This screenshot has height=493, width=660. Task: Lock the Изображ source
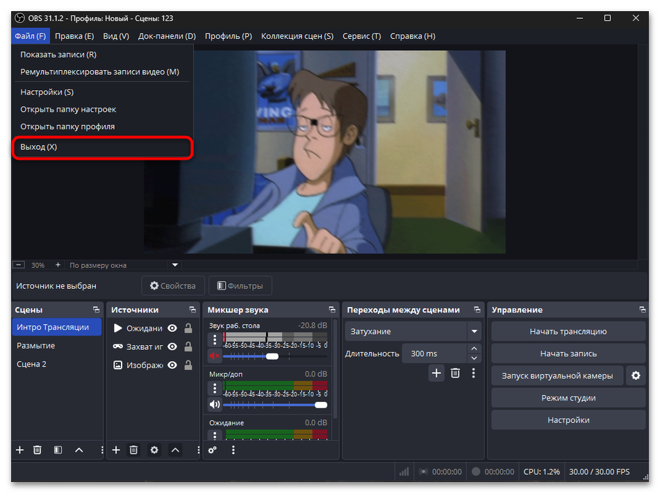[x=188, y=365]
